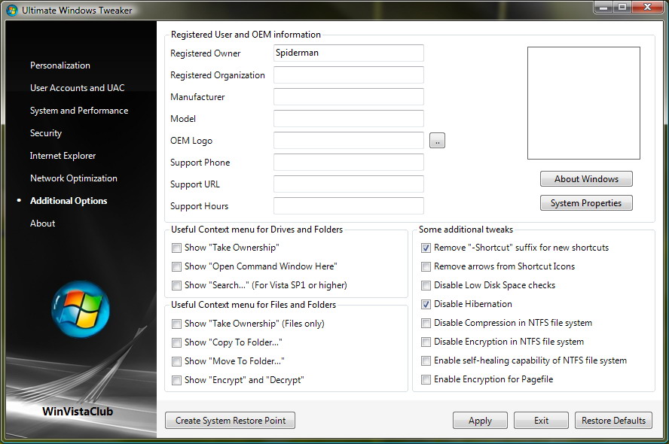This screenshot has height=444, width=669.
Task: Enable "Take Ownership" for Drives and Folders
Action: click(x=176, y=248)
